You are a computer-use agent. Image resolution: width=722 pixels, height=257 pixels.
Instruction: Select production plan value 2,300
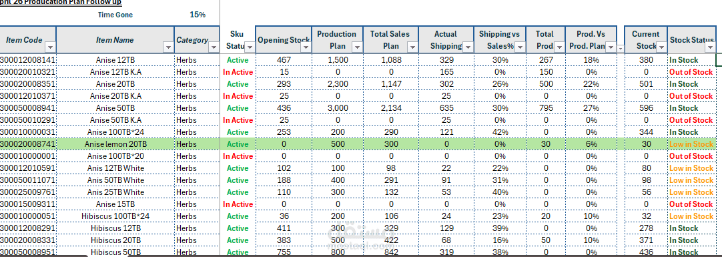[338, 84]
